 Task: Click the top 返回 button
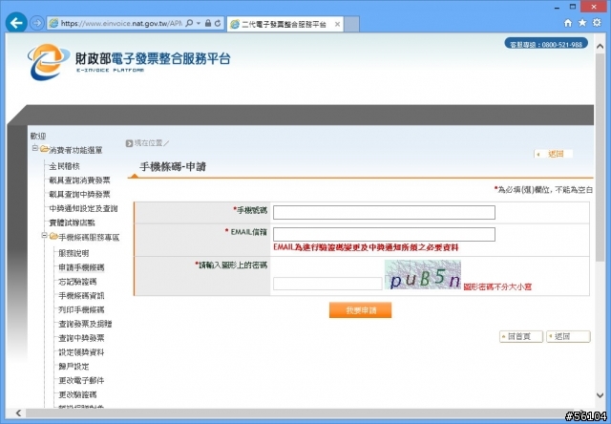(x=554, y=154)
